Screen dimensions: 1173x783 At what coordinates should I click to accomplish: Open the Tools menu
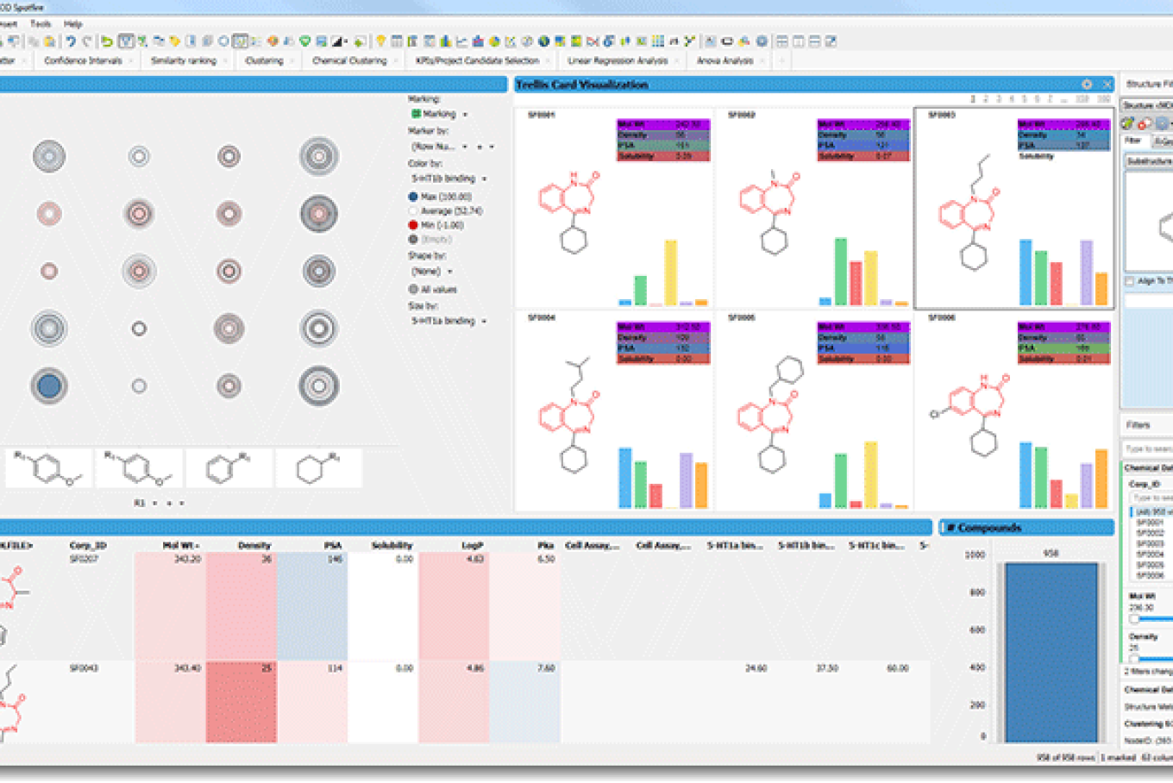click(41, 24)
